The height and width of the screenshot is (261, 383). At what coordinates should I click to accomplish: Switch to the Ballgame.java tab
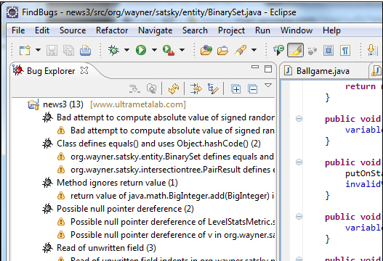[x=323, y=71]
